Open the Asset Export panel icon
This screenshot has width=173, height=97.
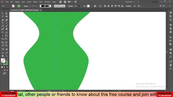click(x=171, y=62)
